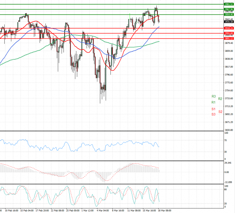Click the black 3935.58 current price label

pos(229,22)
